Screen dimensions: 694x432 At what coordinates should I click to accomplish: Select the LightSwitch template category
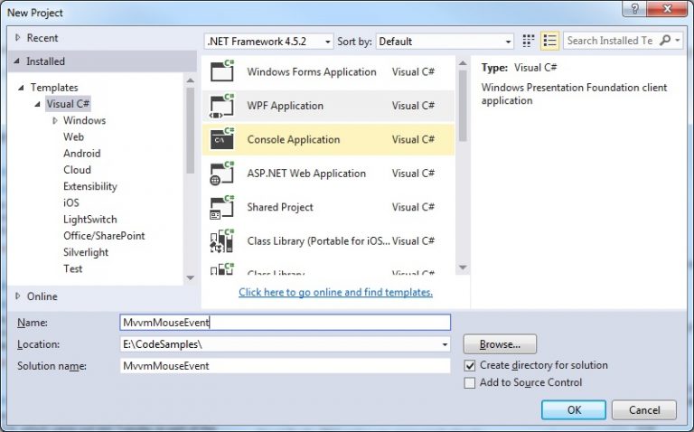coord(89,220)
